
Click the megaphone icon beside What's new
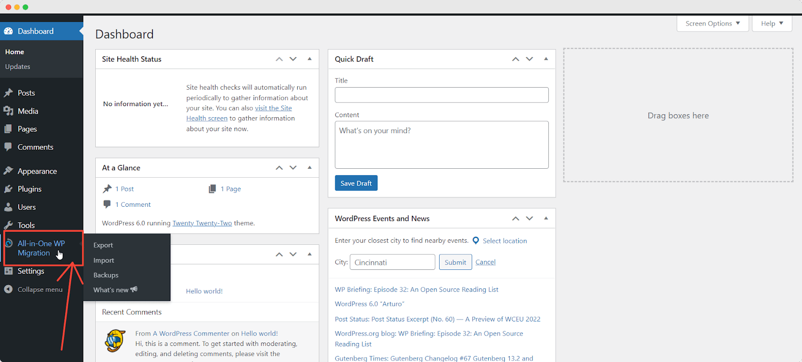(x=134, y=289)
